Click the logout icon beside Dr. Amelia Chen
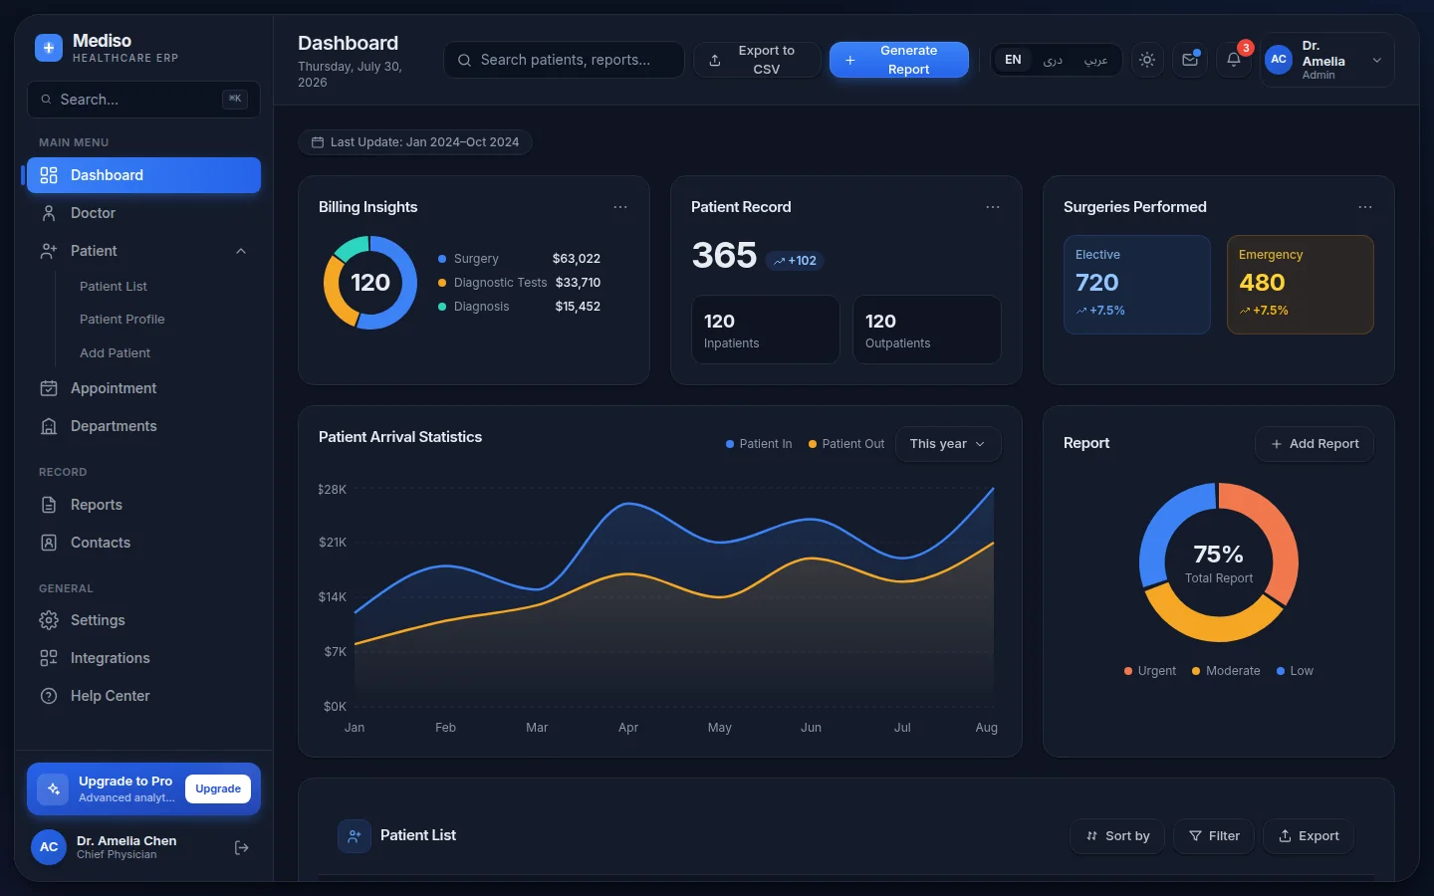Image resolution: width=1434 pixels, height=896 pixels. [241, 847]
